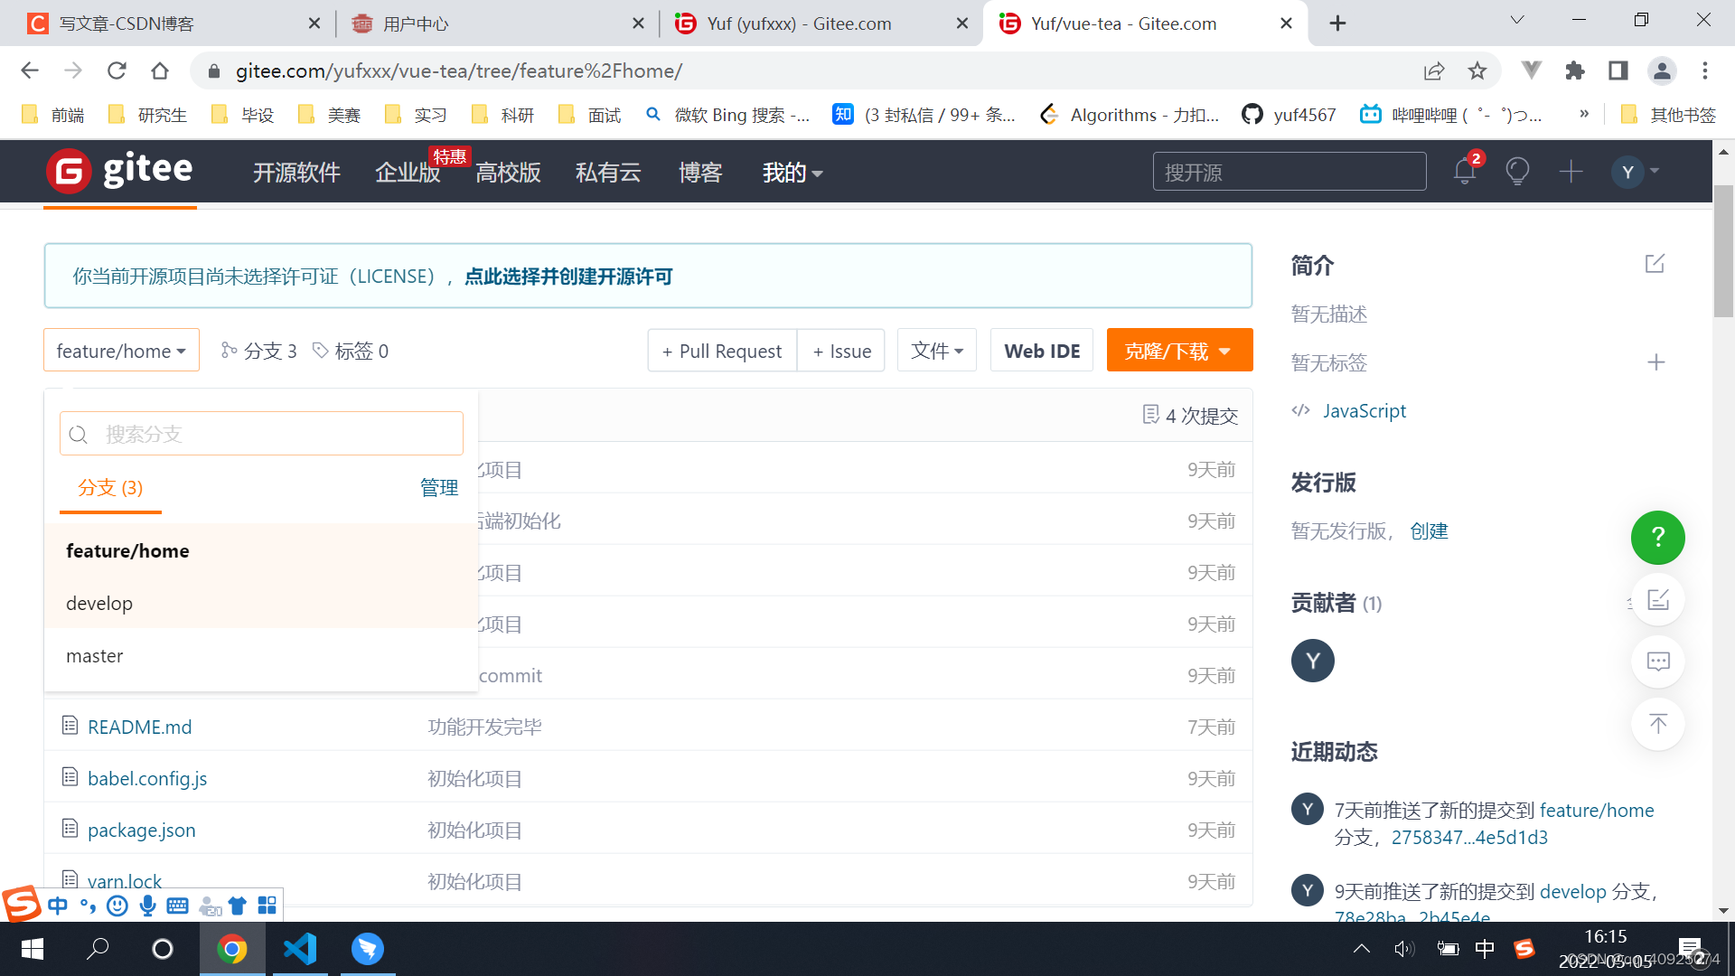The width and height of the screenshot is (1735, 976).
Task: Click the + Pull Request button
Action: [x=722, y=351]
